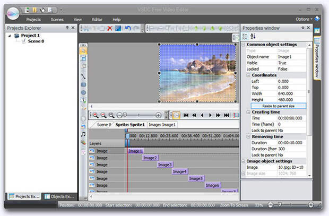The image size is (329, 216).
Task: Select the Image3 clip on timeline
Action: click(x=164, y=165)
